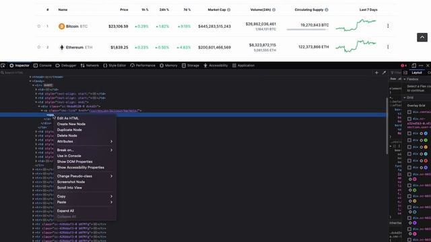Activate the pick-element tool in devtools
The image size is (431, 242).
pyautogui.click(x=3, y=66)
